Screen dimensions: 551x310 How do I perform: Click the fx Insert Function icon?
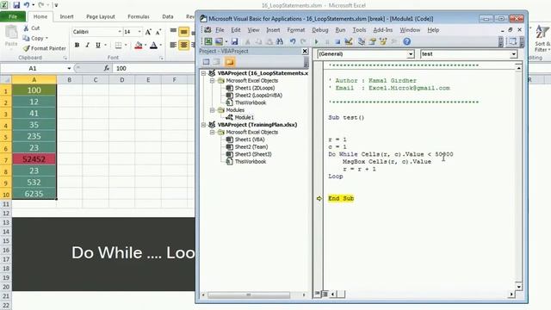tap(107, 68)
